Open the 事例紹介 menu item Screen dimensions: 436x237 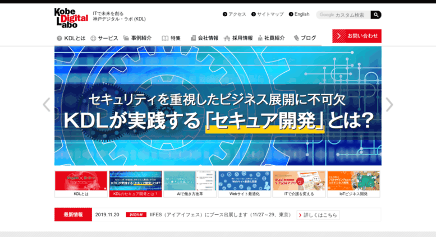coord(137,38)
